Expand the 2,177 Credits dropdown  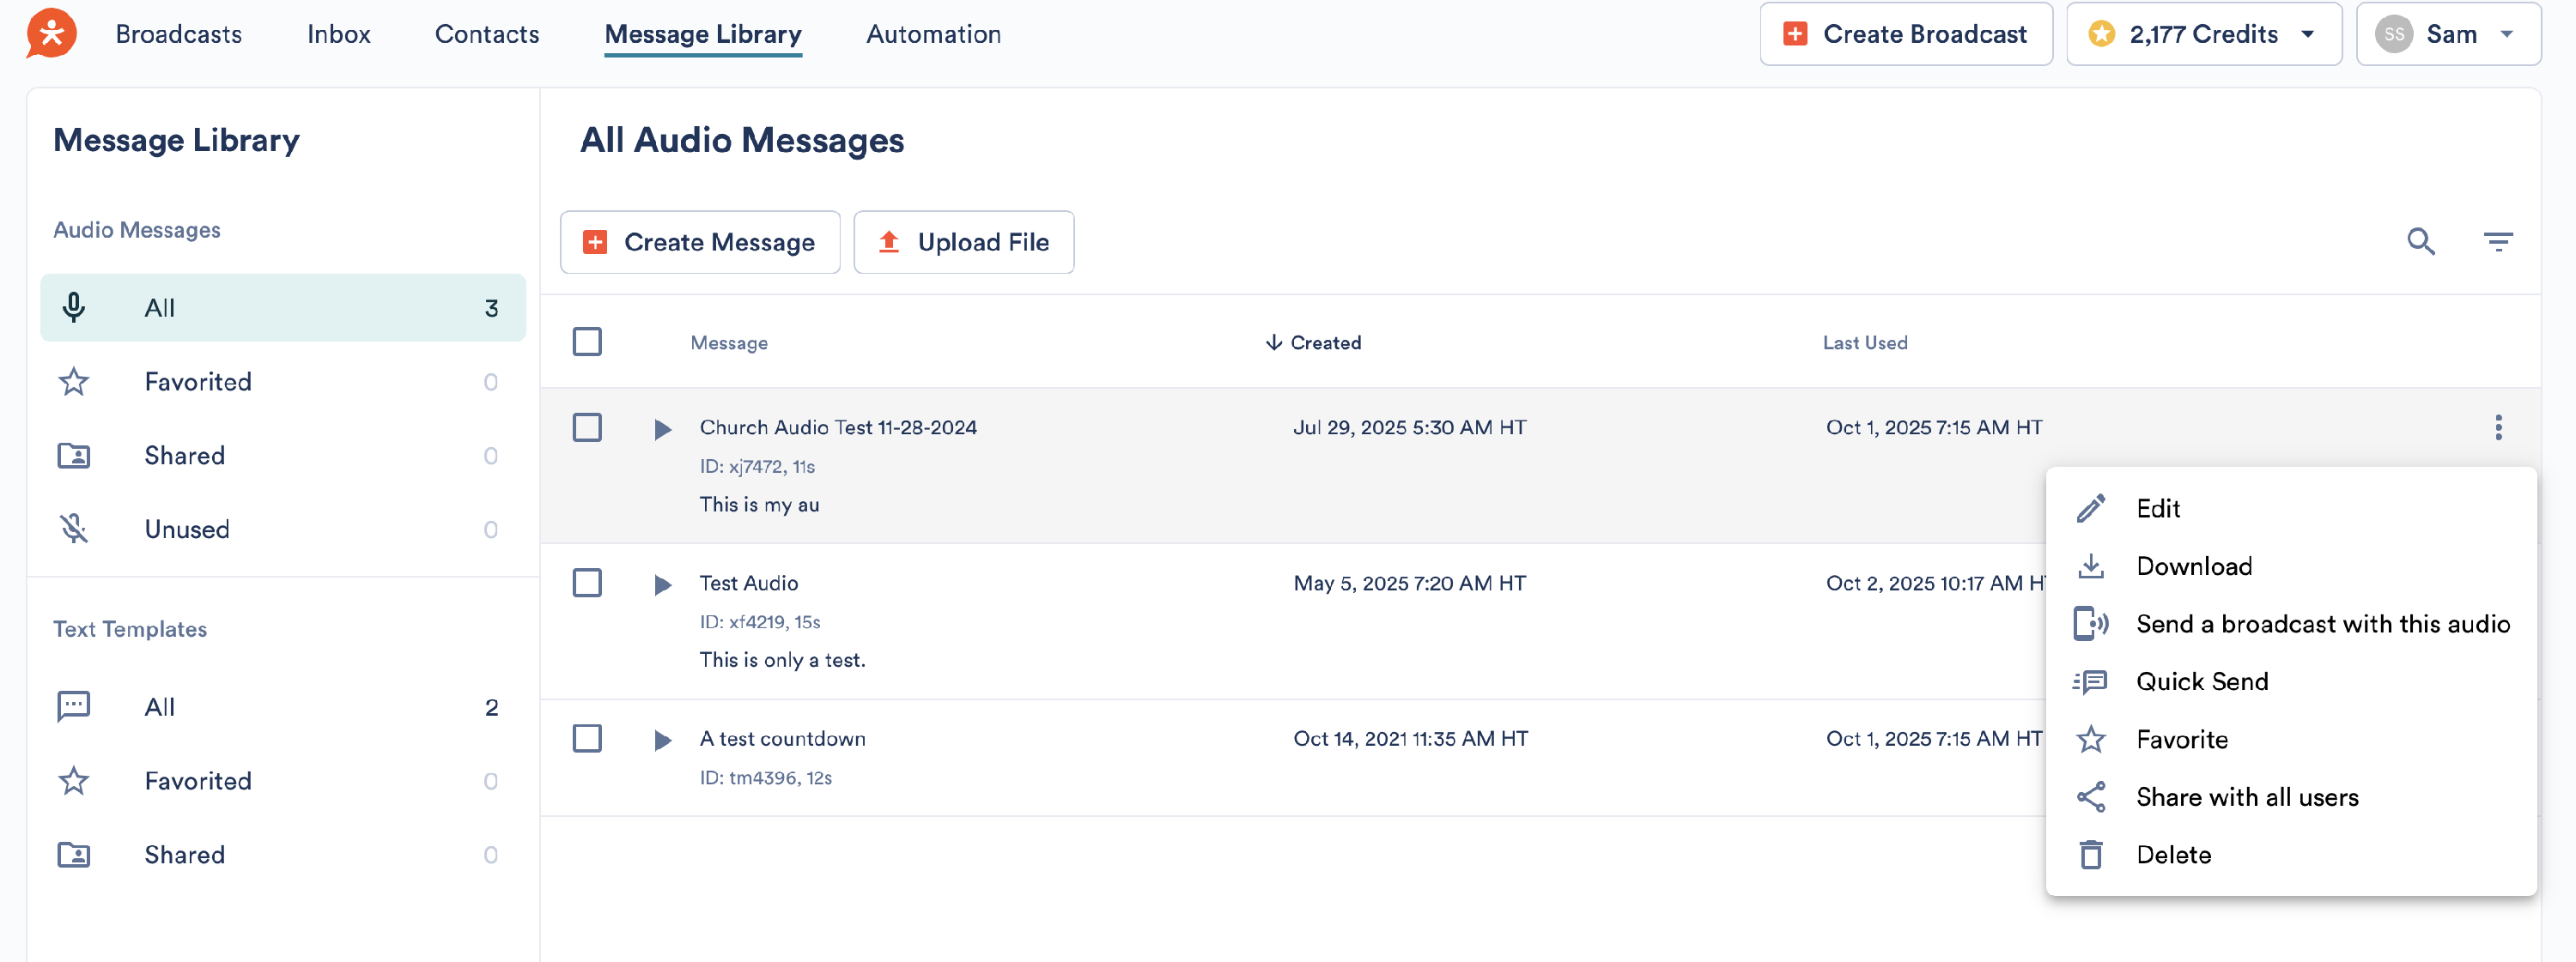click(2203, 34)
